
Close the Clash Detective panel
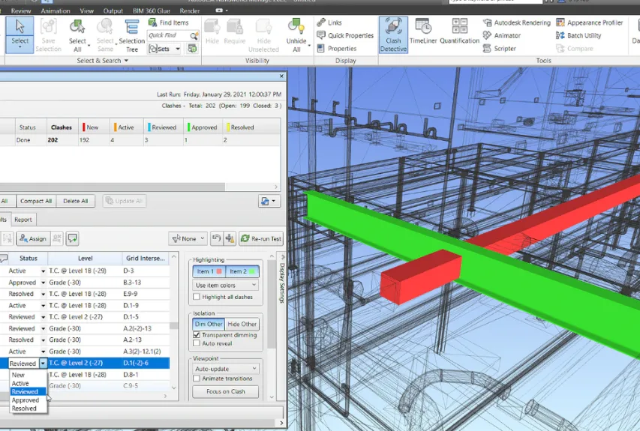(281, 76)
